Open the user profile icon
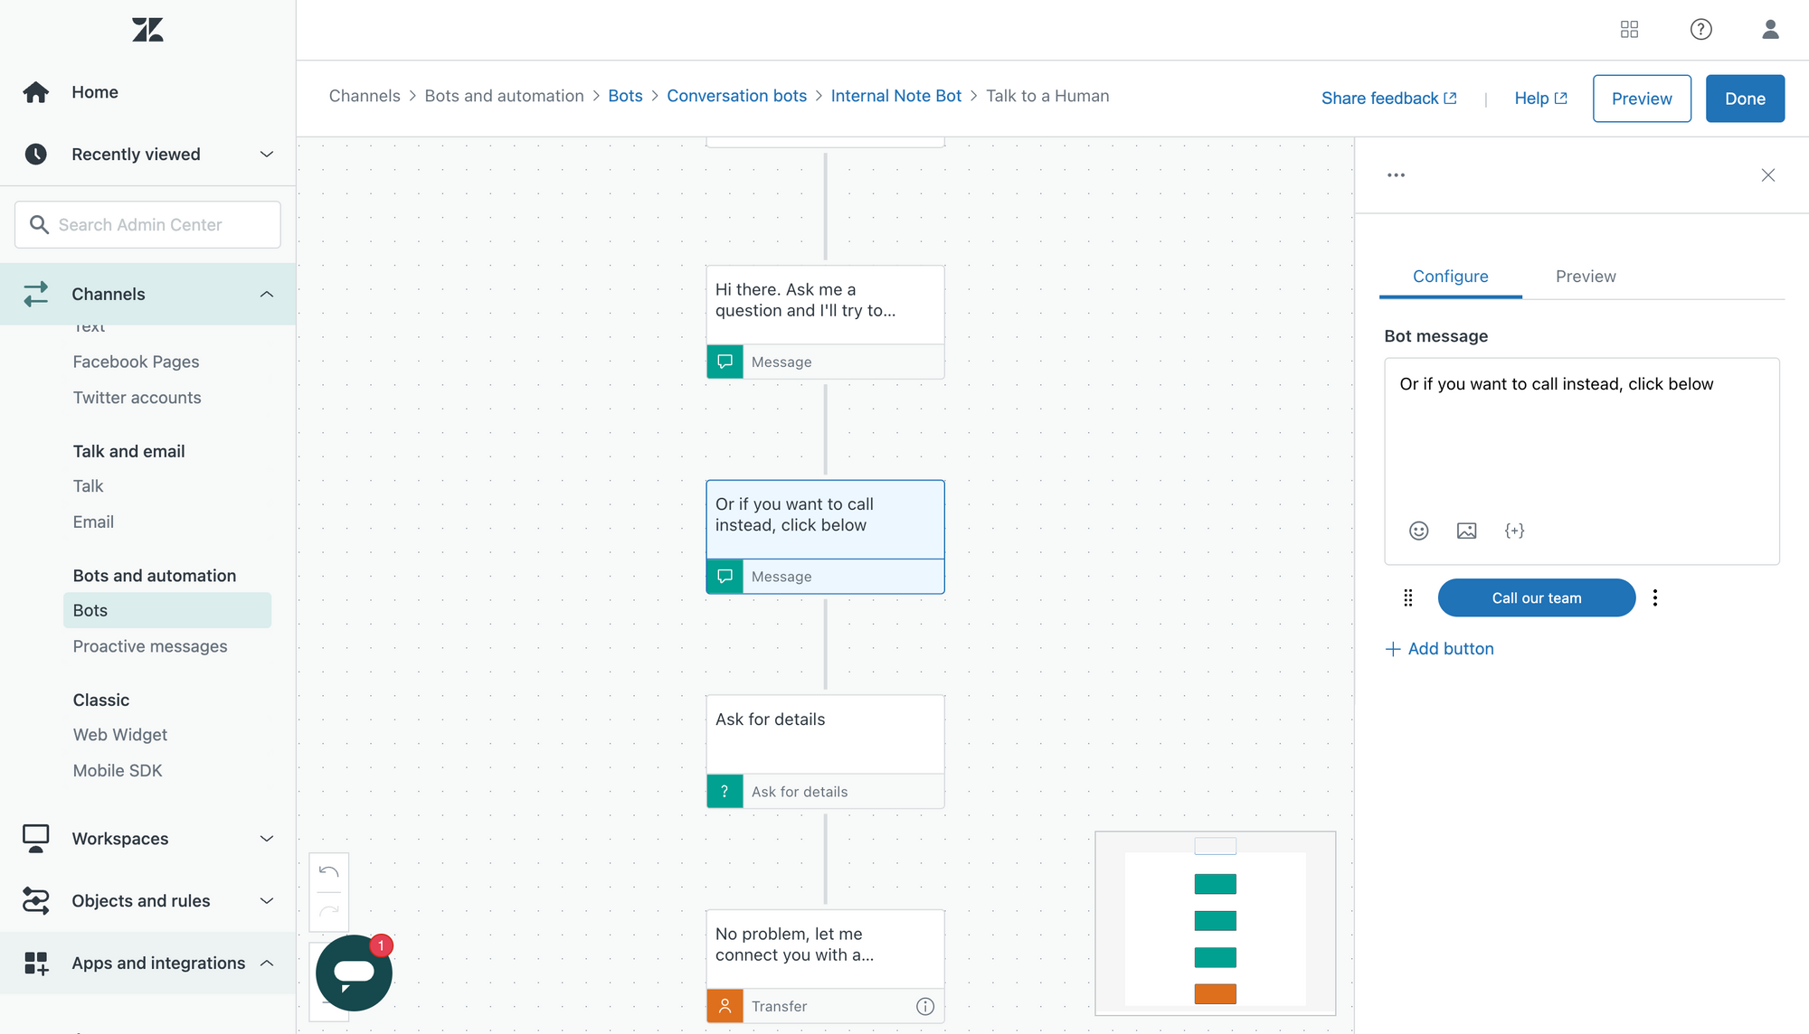1809x1034 pixels. point(1770,30)
